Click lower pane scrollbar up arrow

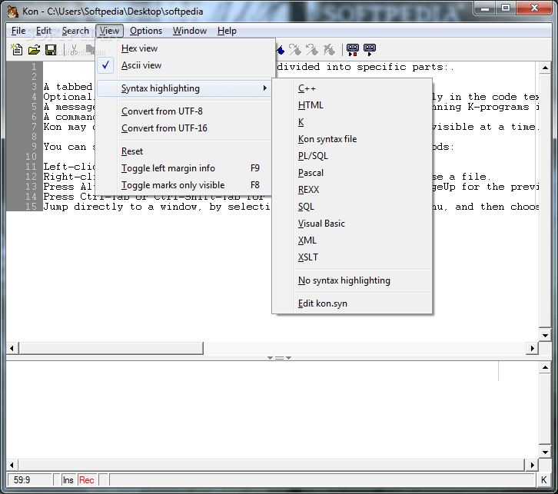(545, 367)
